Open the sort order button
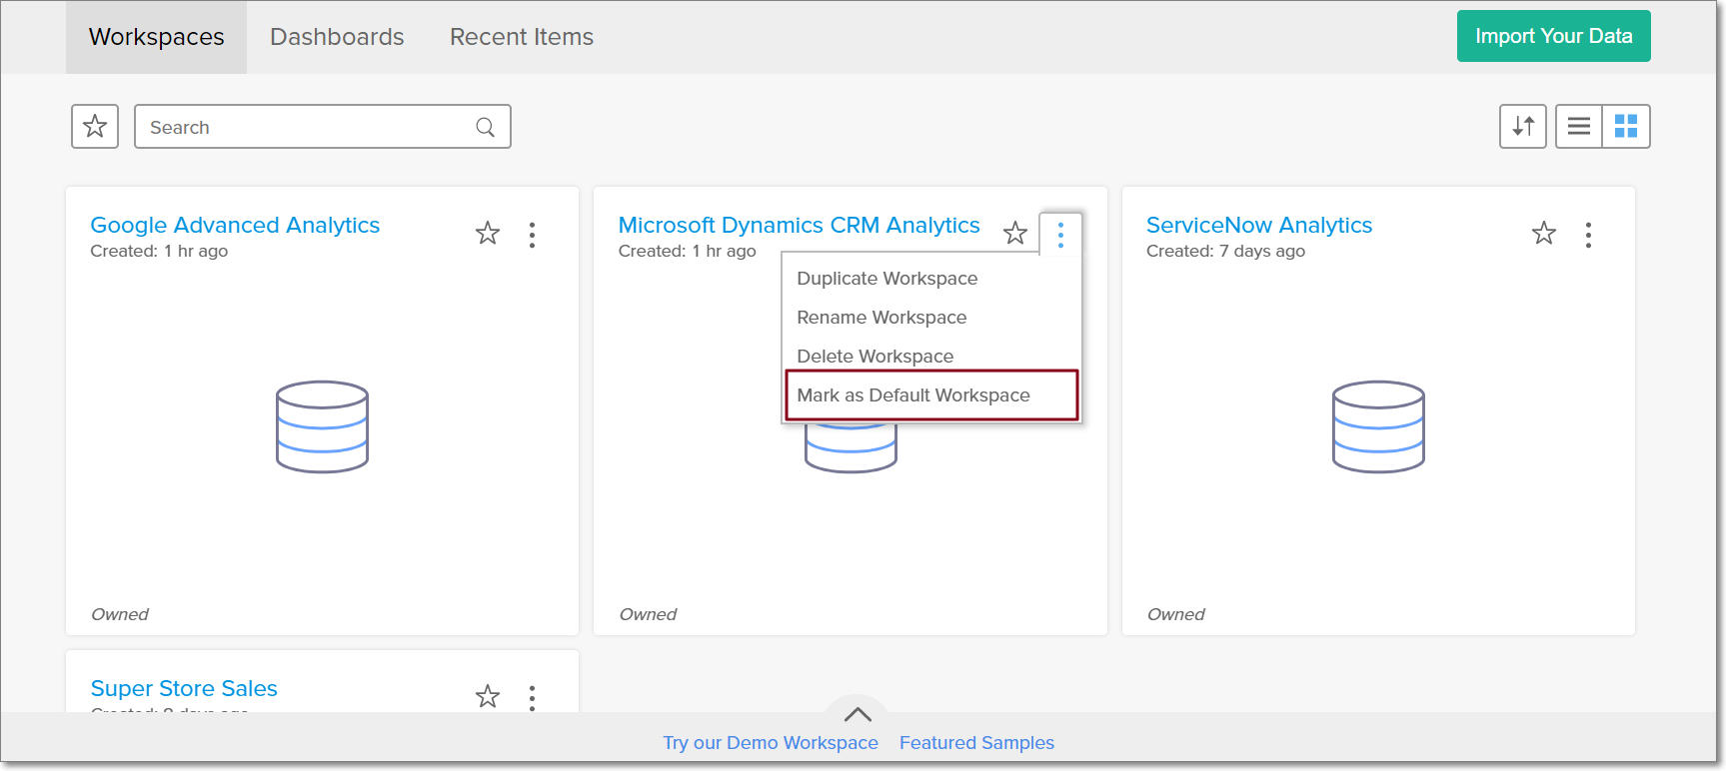The height and width of the screenshot is (771, 1726). (x=1522, y=127)
